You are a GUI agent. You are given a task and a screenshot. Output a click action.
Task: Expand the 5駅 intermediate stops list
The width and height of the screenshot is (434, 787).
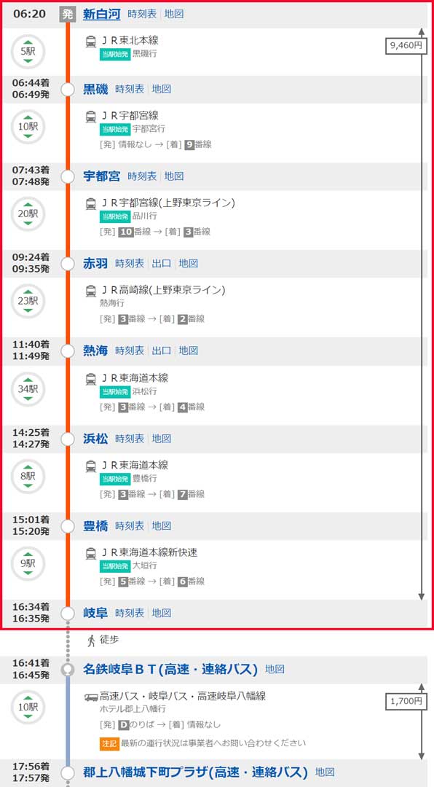[28, 51]
